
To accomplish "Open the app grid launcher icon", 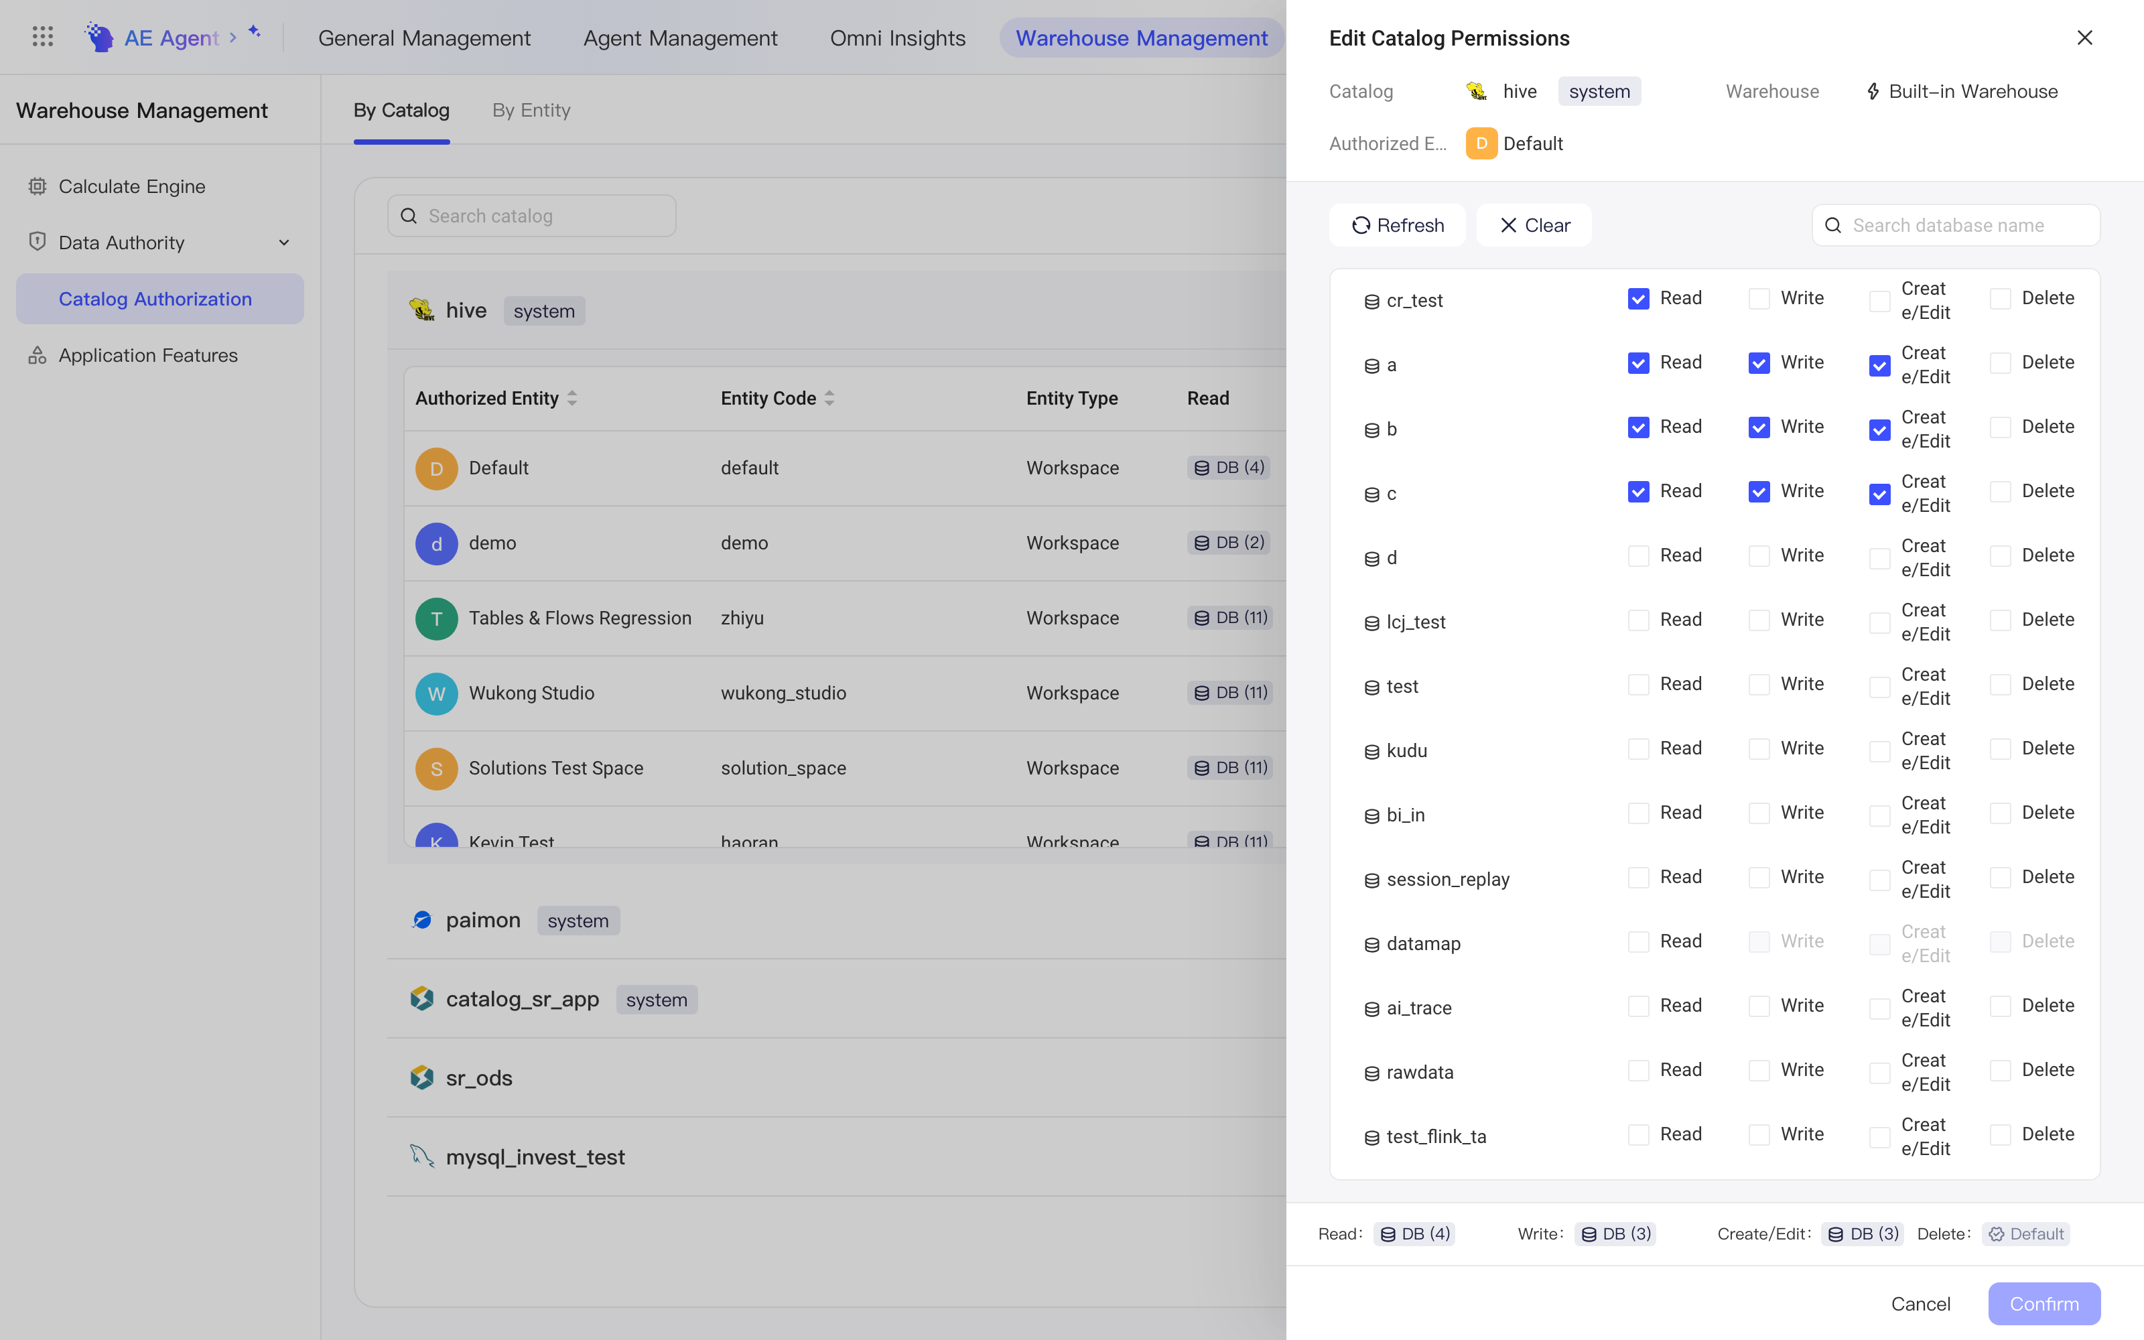I will 42,38.
